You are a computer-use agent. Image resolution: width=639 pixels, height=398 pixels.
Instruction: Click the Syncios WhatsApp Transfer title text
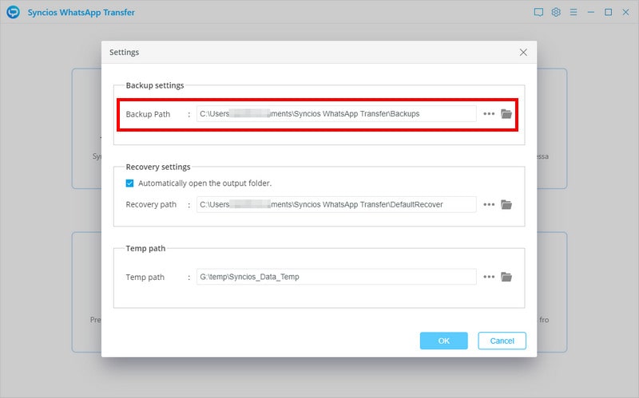click(x=81, y=13)
